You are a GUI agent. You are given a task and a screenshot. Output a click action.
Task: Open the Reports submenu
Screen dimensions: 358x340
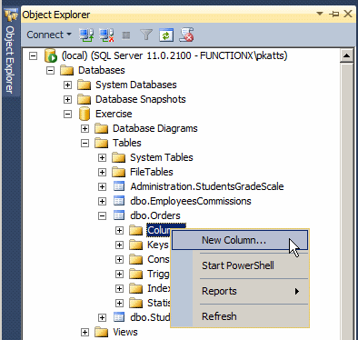(x=240, y=291)
